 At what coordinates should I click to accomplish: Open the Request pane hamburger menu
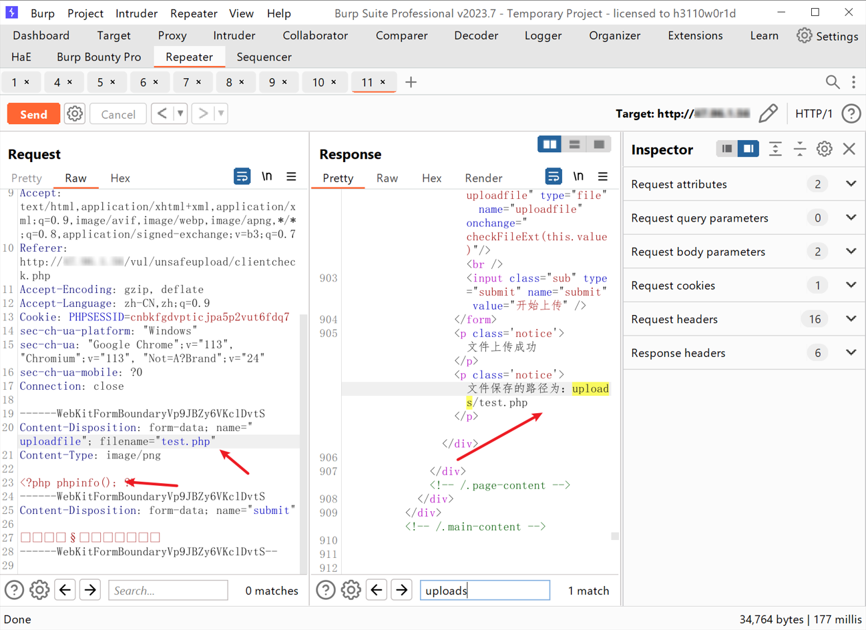click(291, 177)
